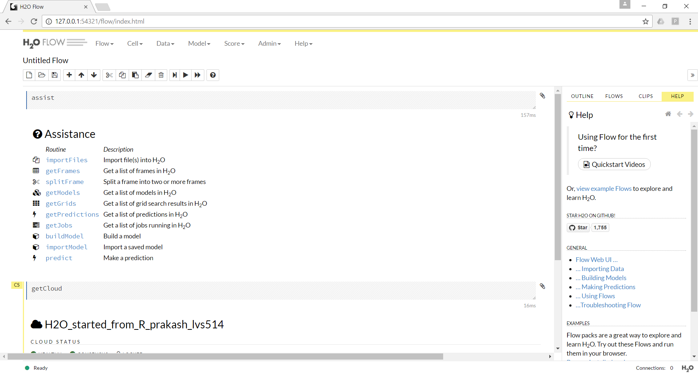Image resolution: width=698 pixels, height=373 pixels.
Task: Paste the cell below using clipboard icon
Action: [135, 75]
